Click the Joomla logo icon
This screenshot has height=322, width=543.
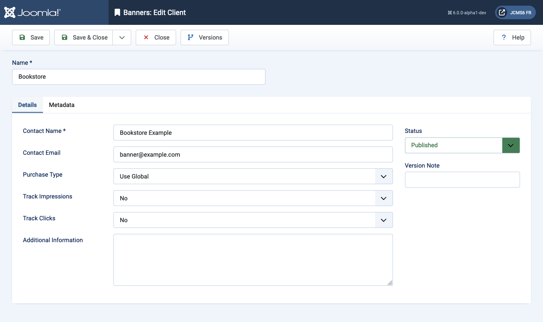(x=10, y=12)
